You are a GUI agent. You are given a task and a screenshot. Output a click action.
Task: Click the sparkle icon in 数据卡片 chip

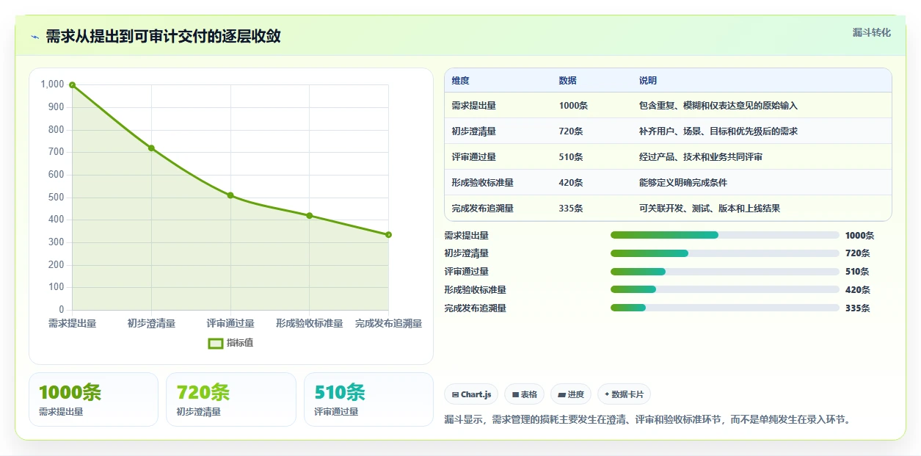click(607, 395)
